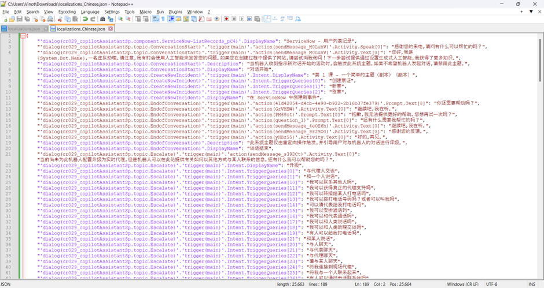Click the Save file toolbar icon
Viewport: 544px width, 288px height.
(20, 19)
